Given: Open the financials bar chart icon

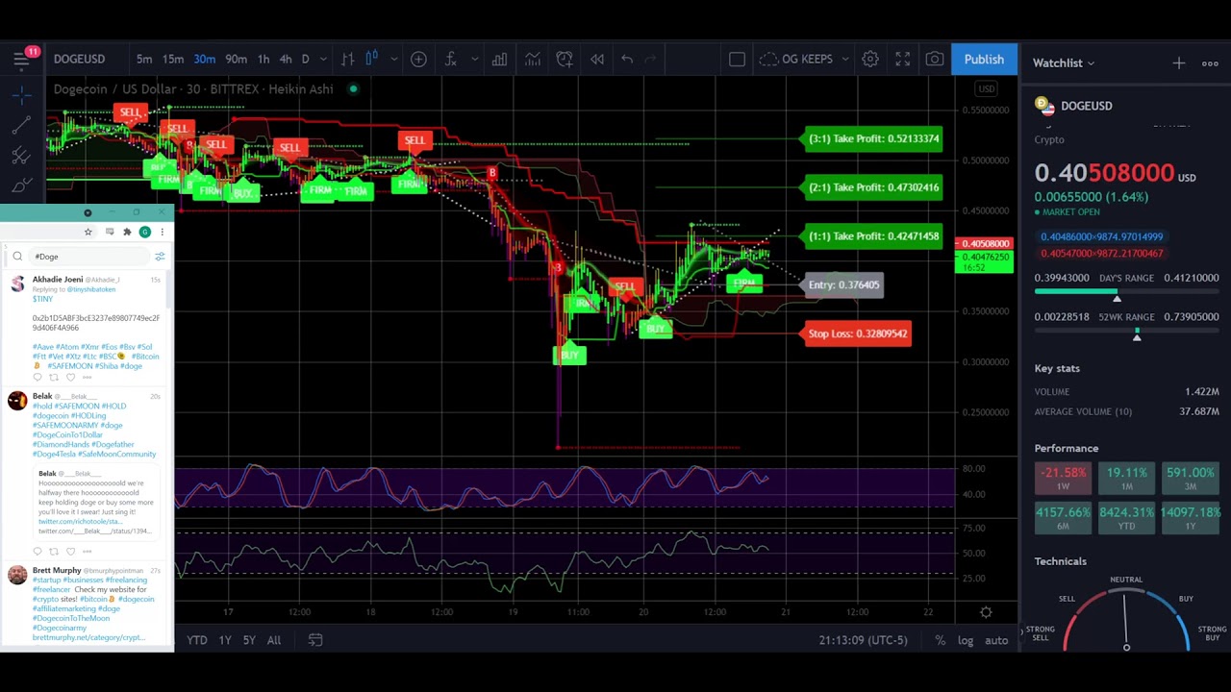Looking at the screenshot, I should 499,60.
